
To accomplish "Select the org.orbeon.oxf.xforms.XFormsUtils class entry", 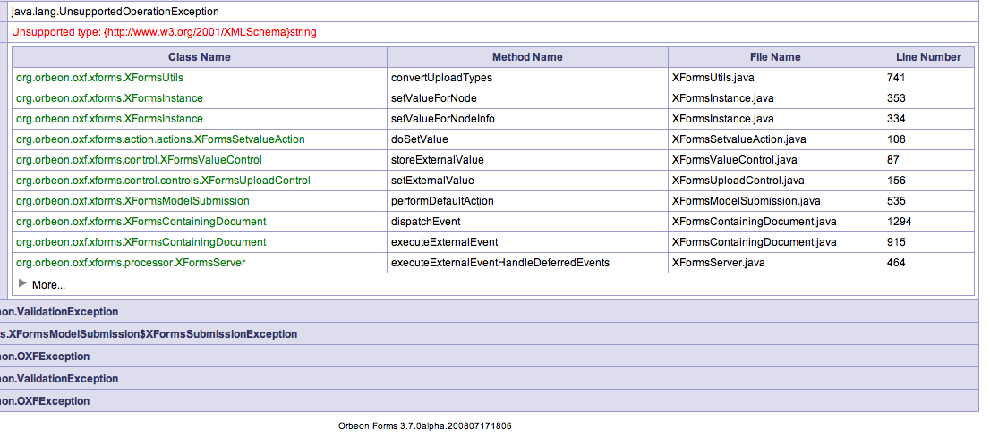I will pos(99,78).
